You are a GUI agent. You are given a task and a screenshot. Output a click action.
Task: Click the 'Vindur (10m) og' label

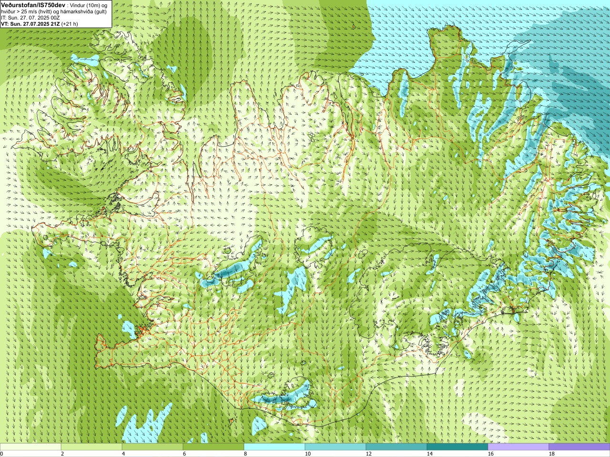pos(89,5)
